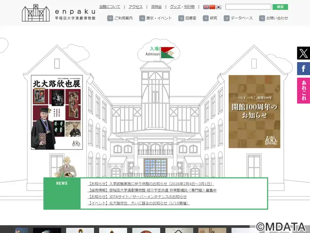
Task: Open お問い合わせ menu
Action: pyautogui.click(x=277, y=18)
